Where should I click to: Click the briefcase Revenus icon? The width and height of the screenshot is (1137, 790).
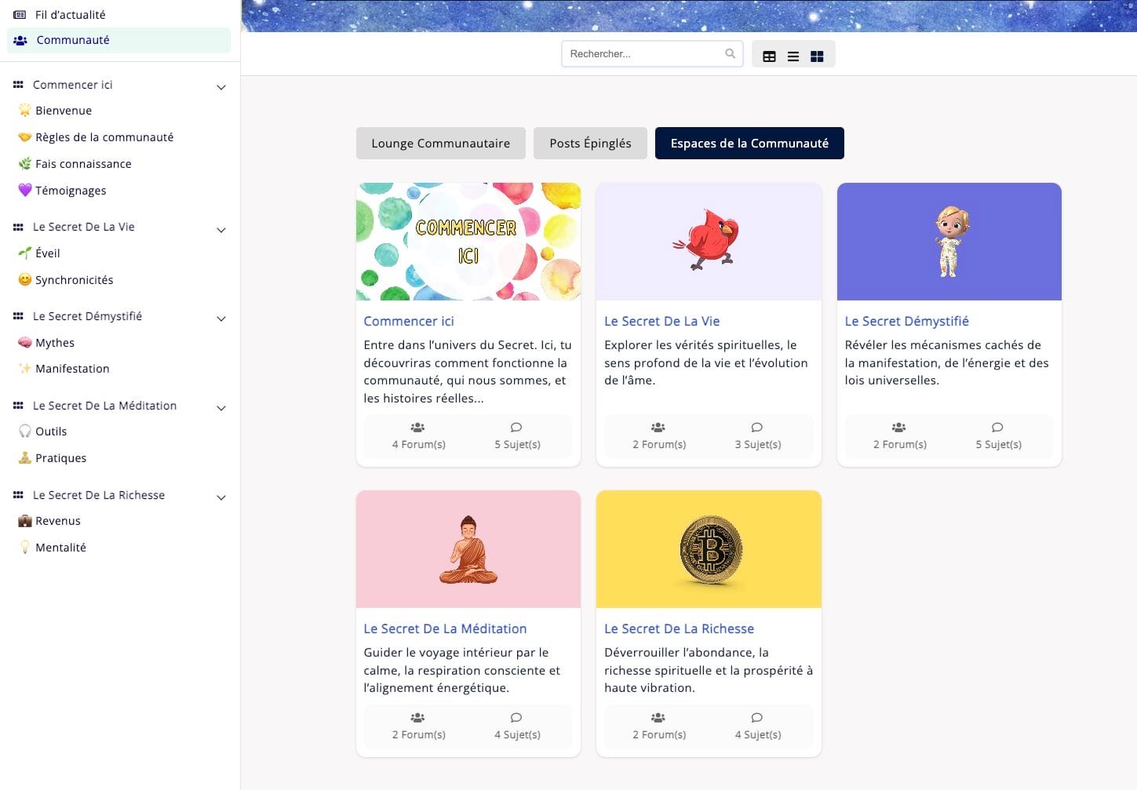pyautogui.click(x=25, y=521)
